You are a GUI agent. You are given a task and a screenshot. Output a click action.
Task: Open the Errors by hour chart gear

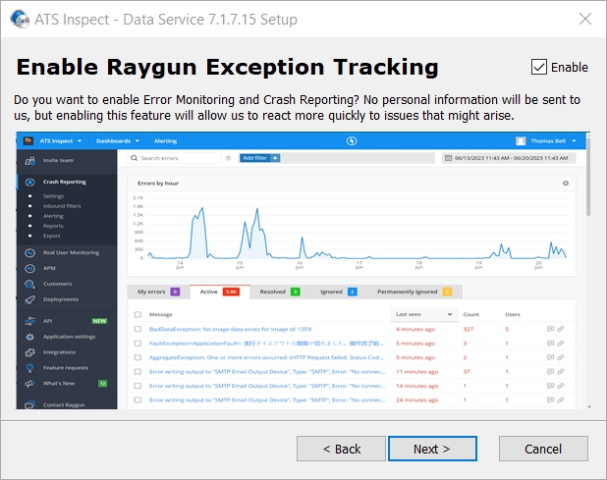click(x=566, y=184)
